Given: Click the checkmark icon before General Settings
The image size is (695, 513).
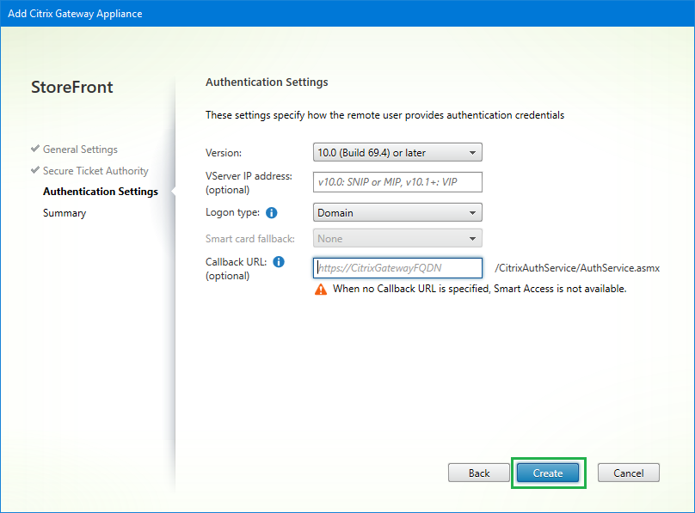Looking at the screenshot, I should click(x=35, y=150).
